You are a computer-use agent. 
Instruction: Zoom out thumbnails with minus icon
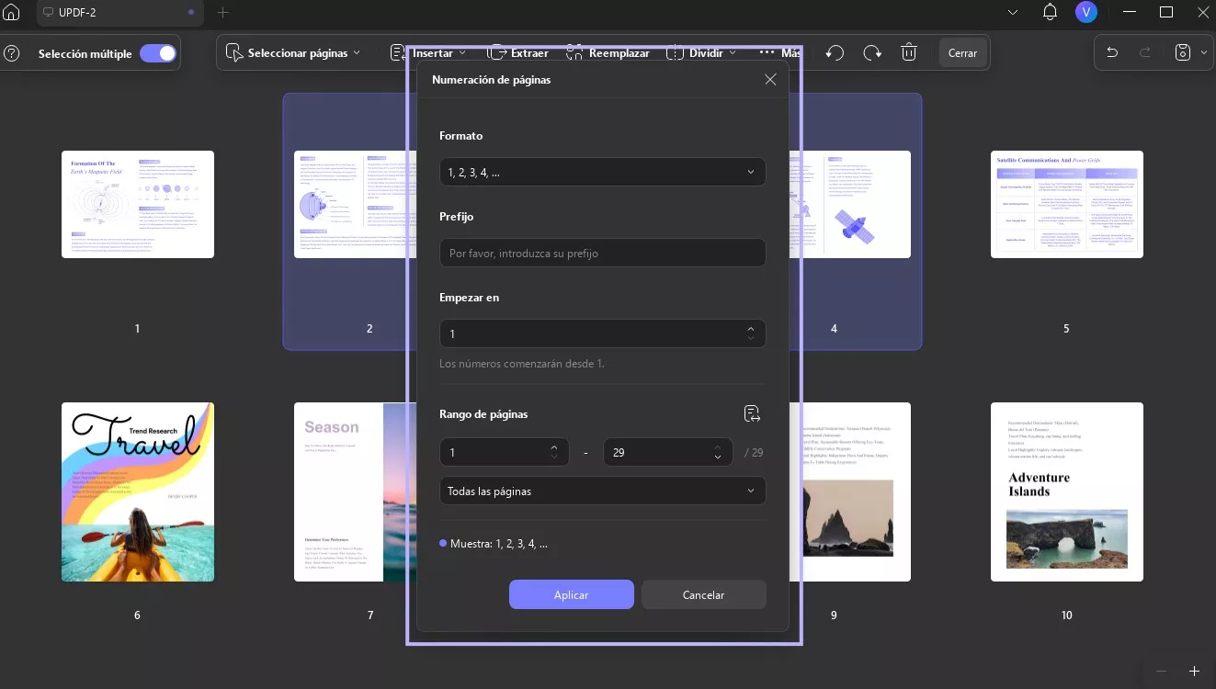click(x=1161, y=672)
